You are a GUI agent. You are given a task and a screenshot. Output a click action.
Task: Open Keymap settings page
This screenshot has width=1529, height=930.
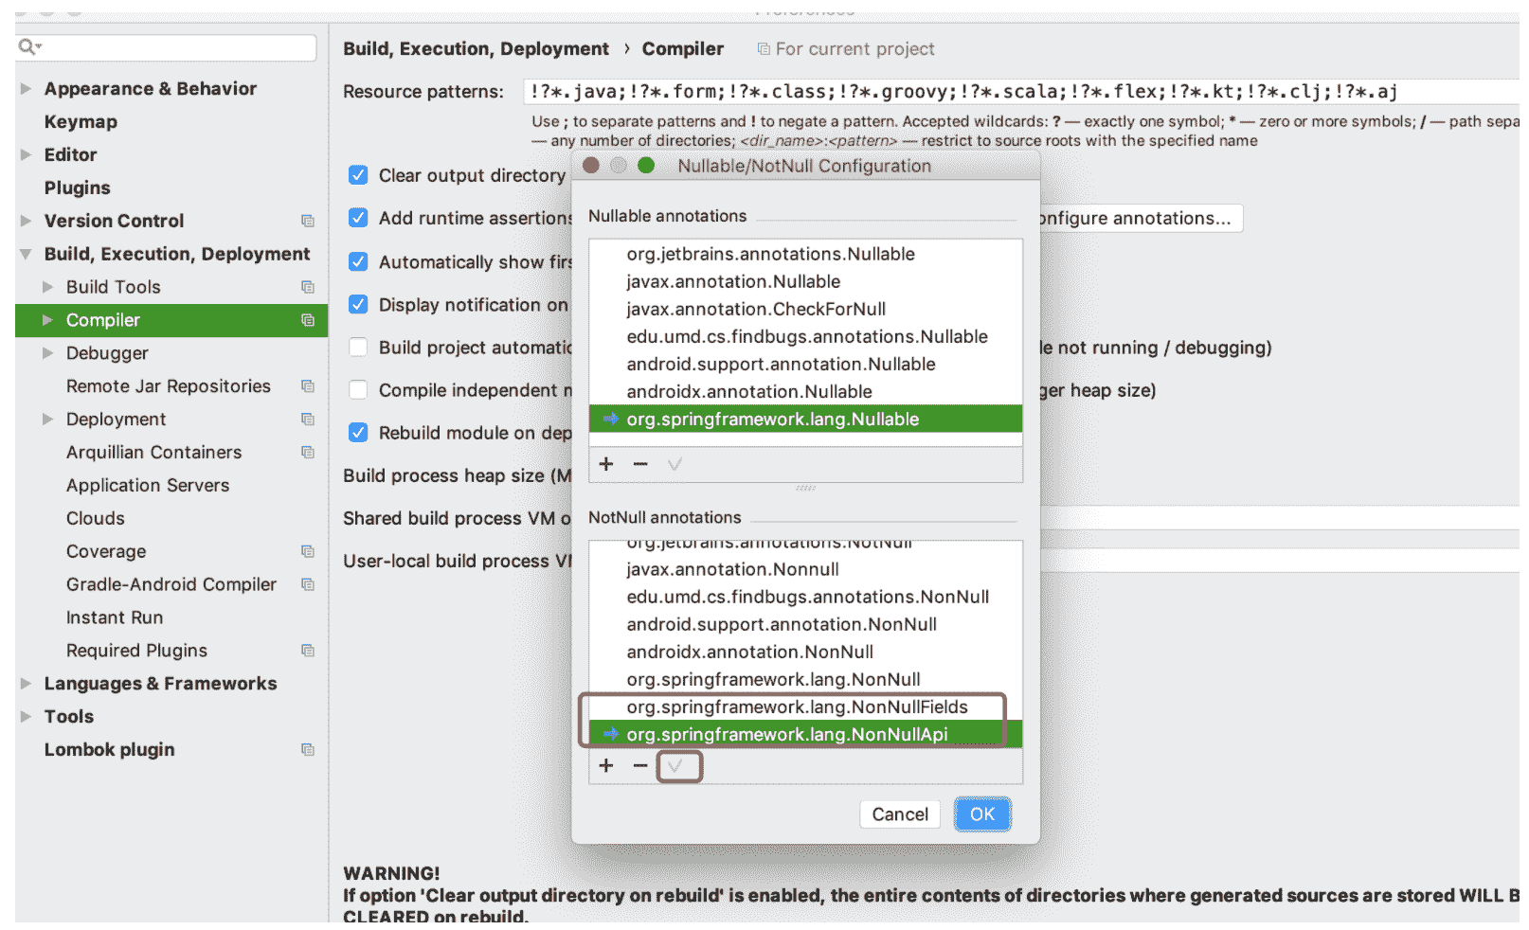[81, 122]
